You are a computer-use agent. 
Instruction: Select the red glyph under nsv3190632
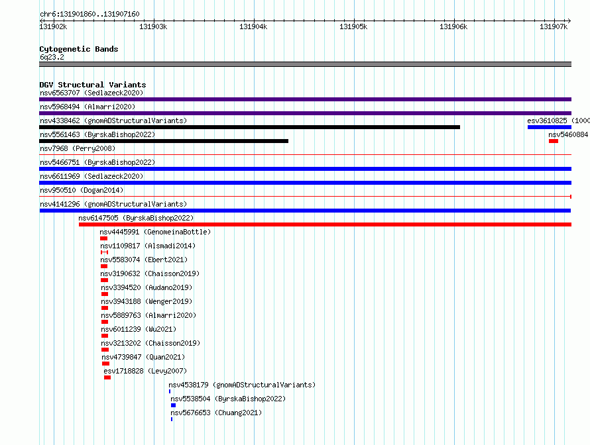[104, 280]
